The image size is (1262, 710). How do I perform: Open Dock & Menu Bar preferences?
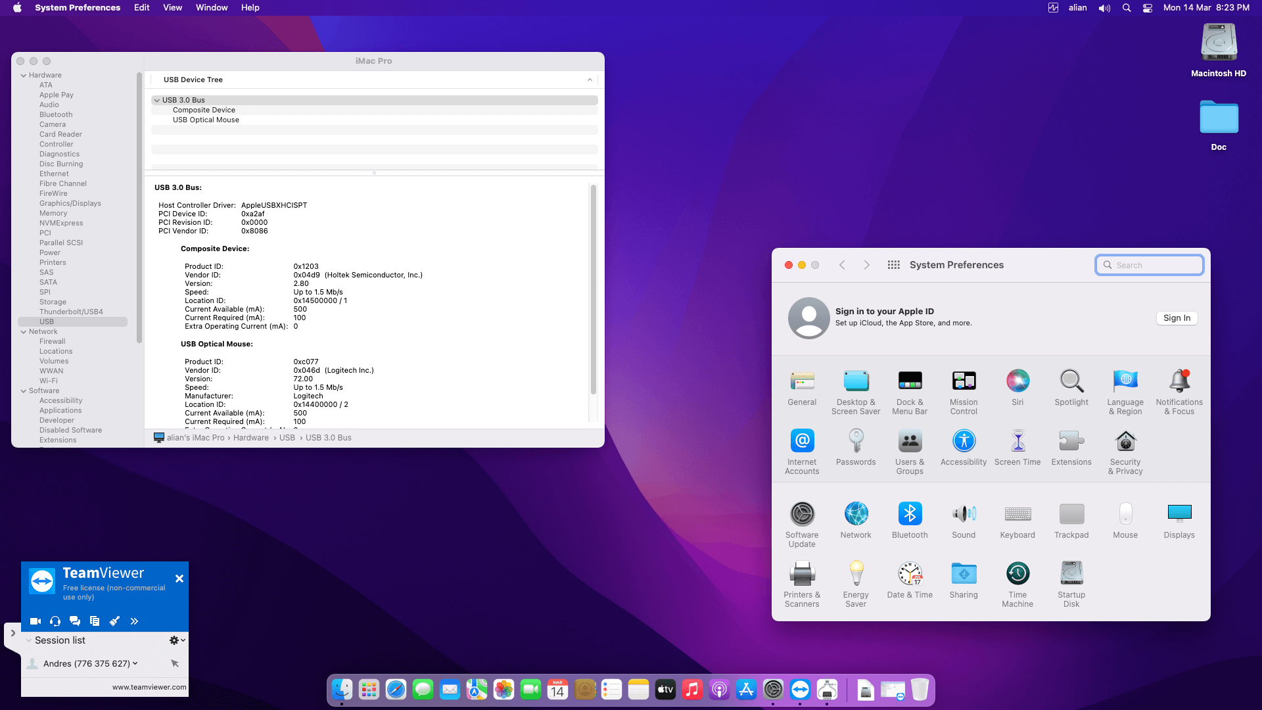tap(910, 392)
